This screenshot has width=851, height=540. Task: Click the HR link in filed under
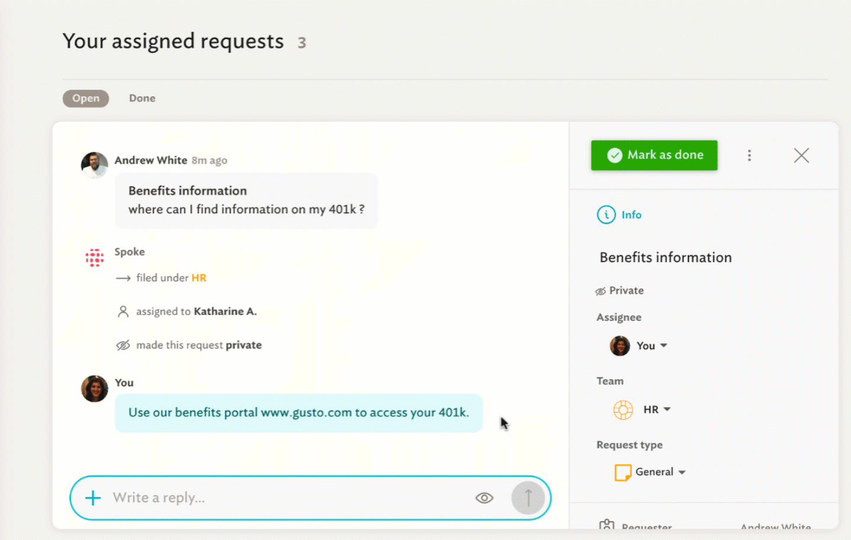199,278
